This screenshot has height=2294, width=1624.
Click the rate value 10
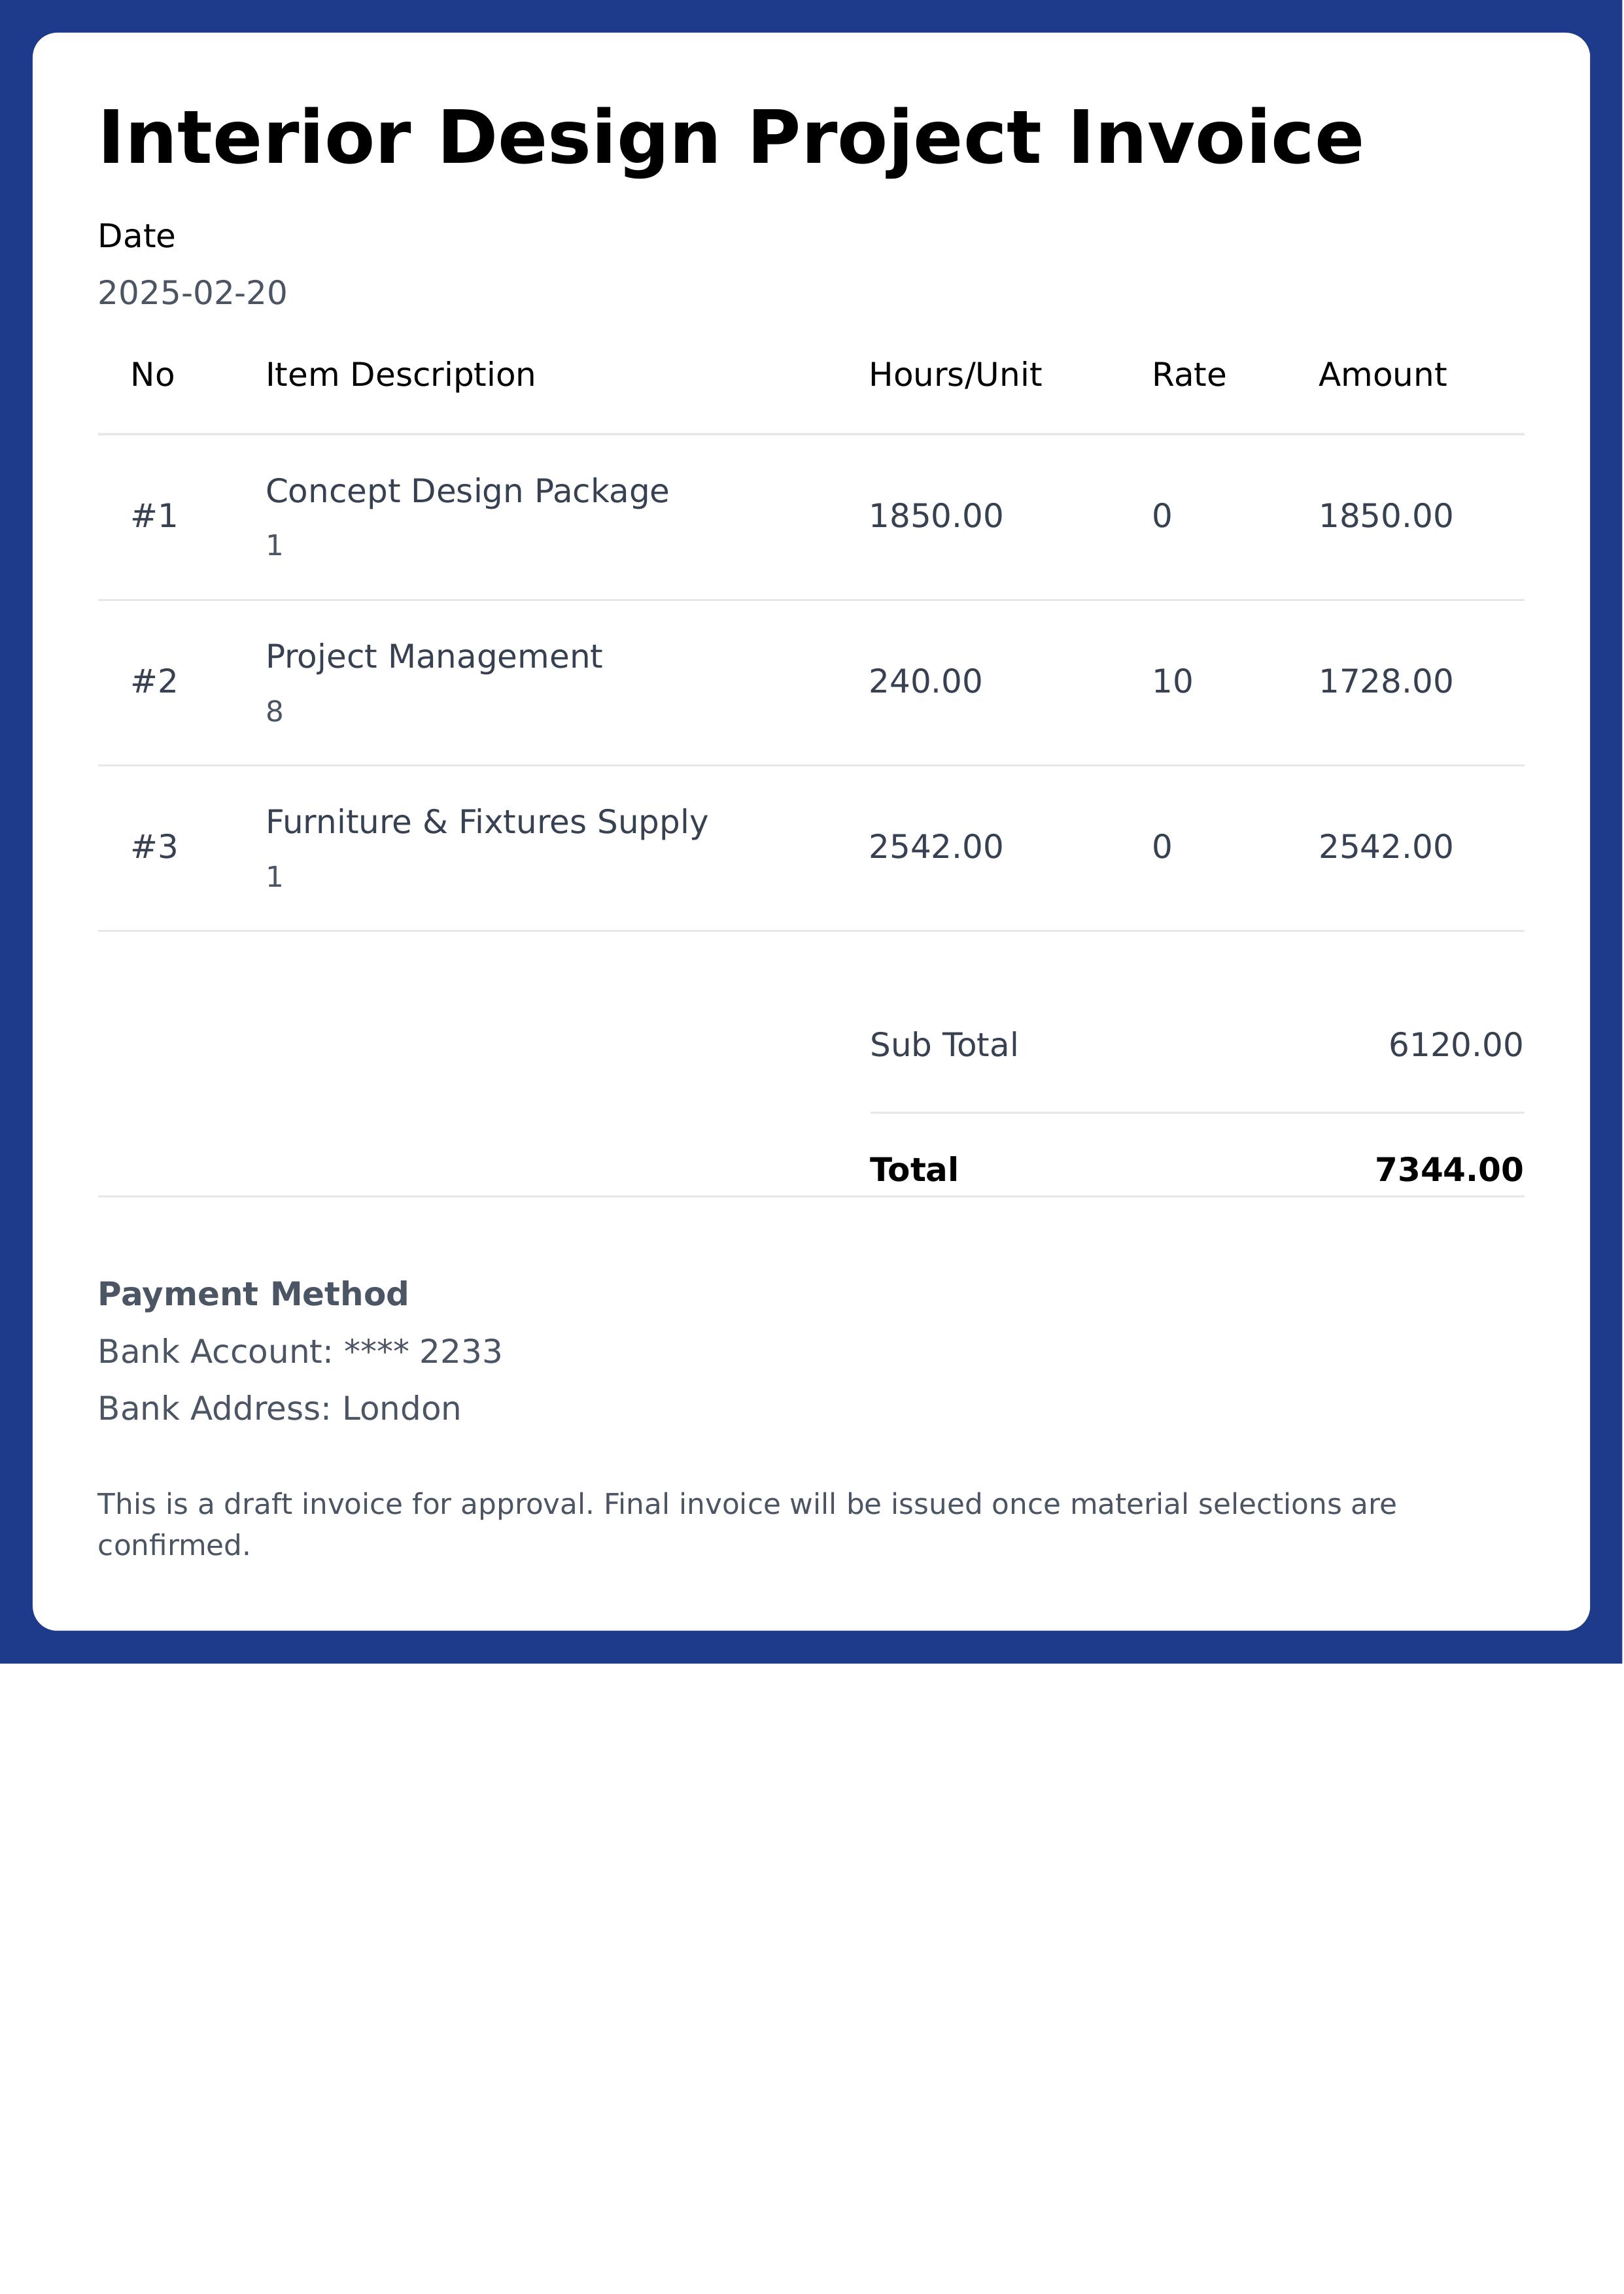point(1172,681)
